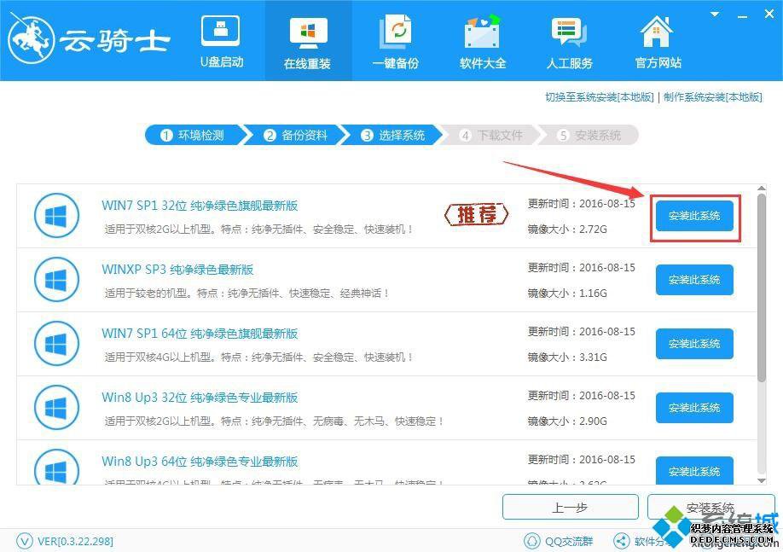This screenshot has width=783, height=552.
Task: Click the scrollbar down arrow
Action: (x=761, y=480)
